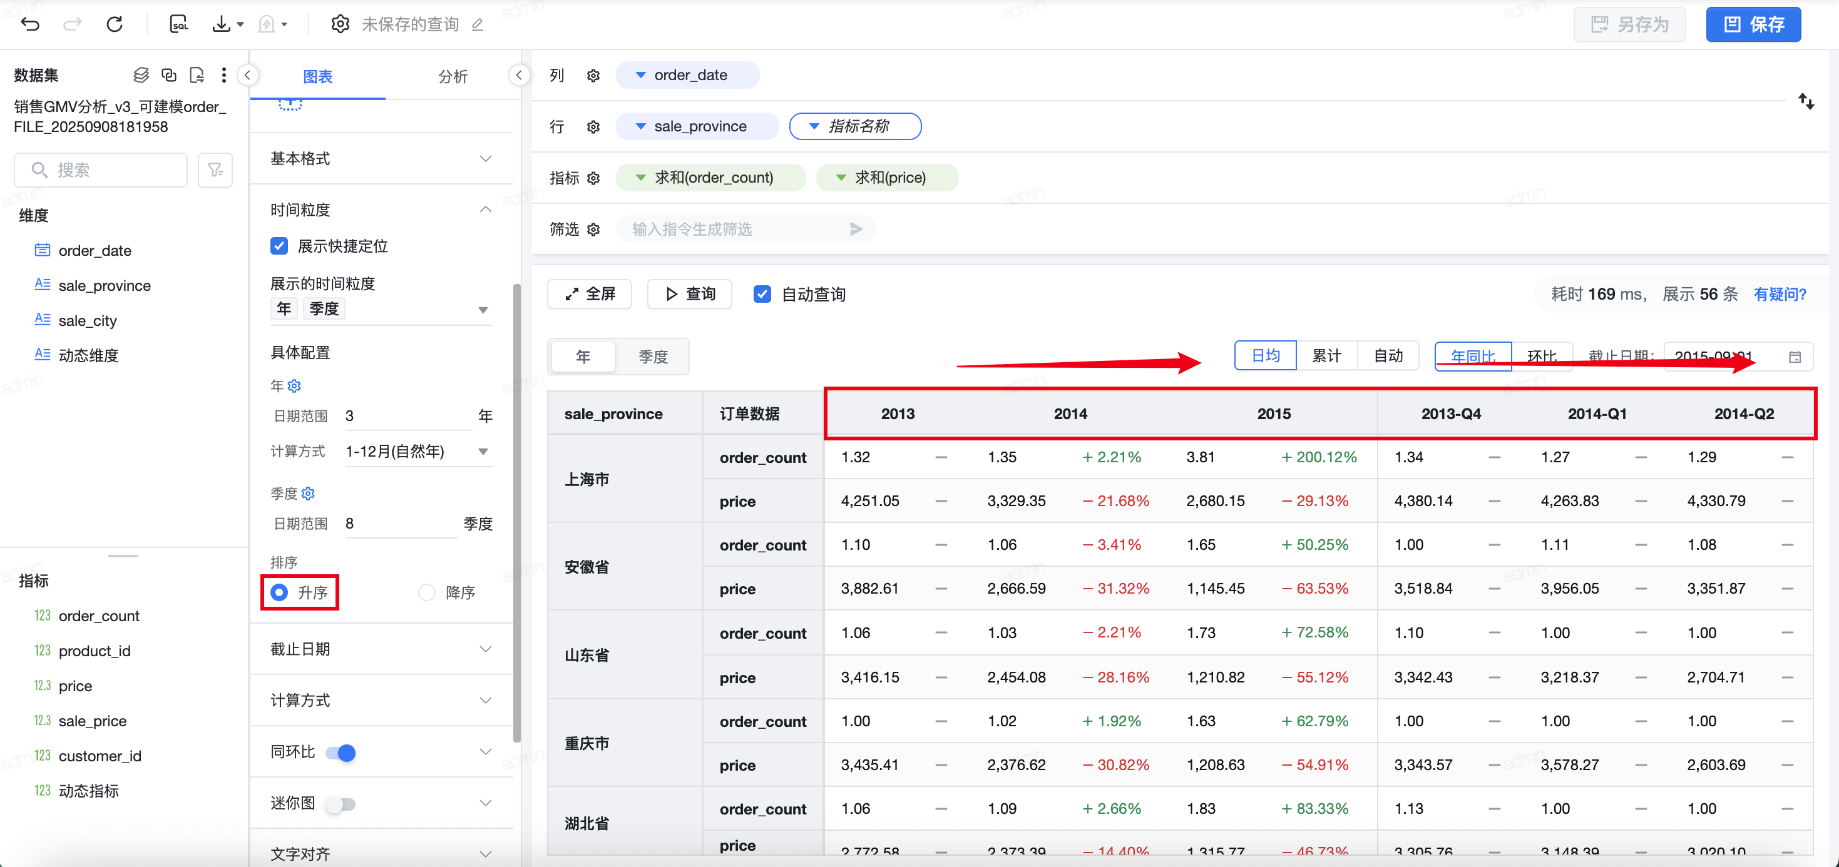
Task: Click the undo arrow icon
Action: pyautogui.click(x=30, y=24)
